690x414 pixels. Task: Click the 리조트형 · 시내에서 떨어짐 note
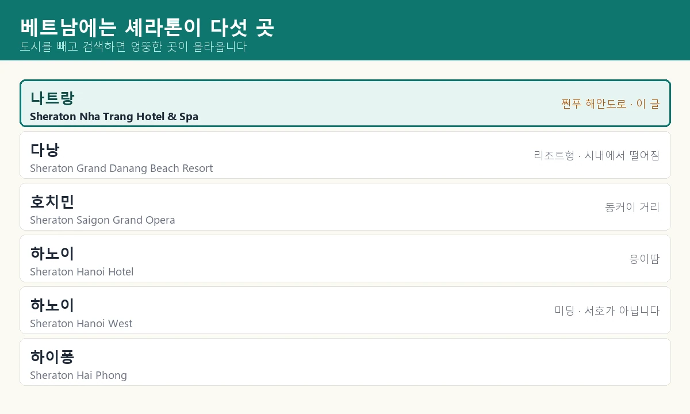tap(597, 155)
